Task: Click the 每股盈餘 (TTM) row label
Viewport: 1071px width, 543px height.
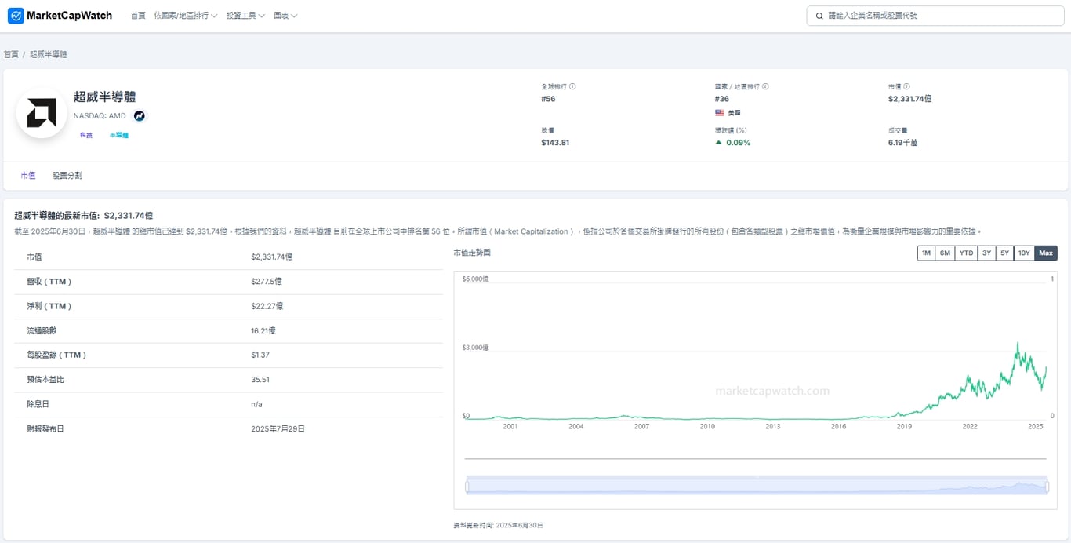Action: click(56, 355)
